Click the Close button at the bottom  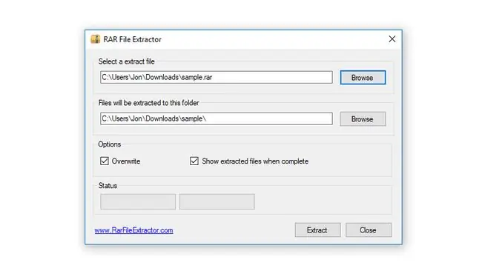[369, 230]
